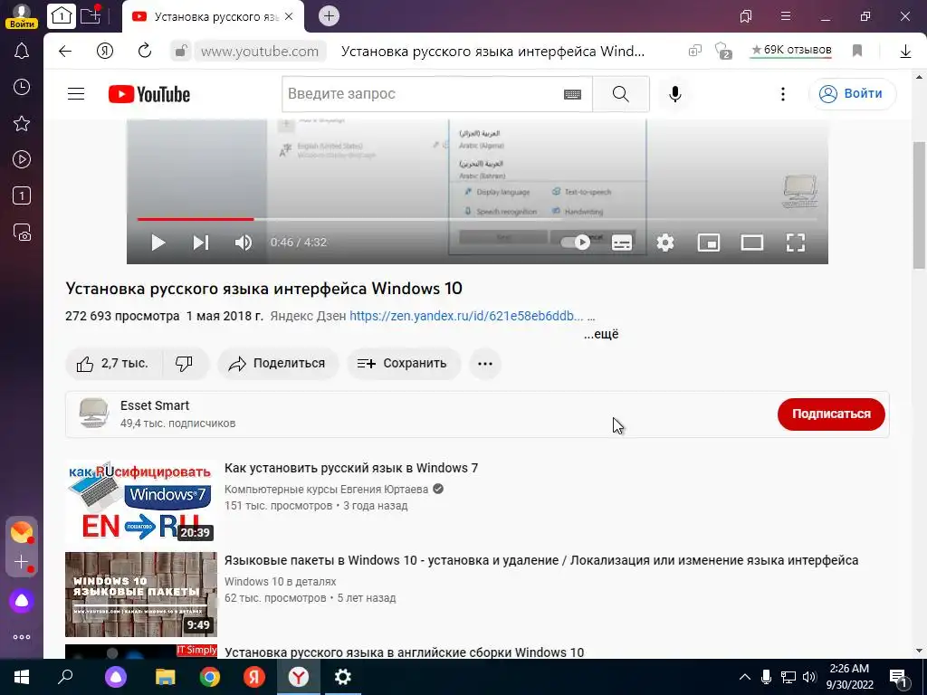Seek on the video progress bar
927x695 pixels.
click(x=477, y=219)
